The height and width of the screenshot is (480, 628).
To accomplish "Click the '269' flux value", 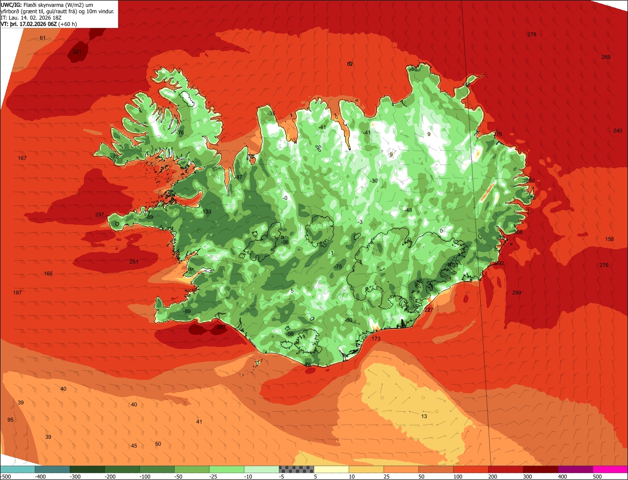I will pyautogui.click(x=606, y=57).
